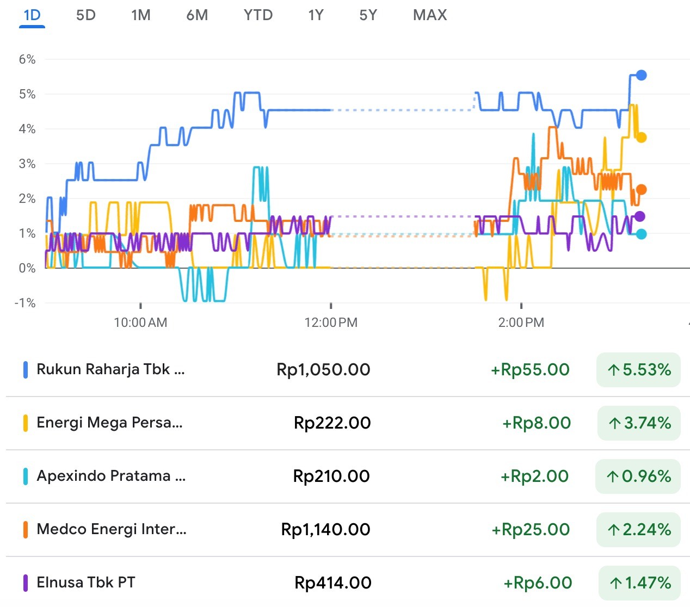This screenshot has width=690, height=607.
Task: Click the up arrow in the 0.96% badge
Action: [613, 477]
